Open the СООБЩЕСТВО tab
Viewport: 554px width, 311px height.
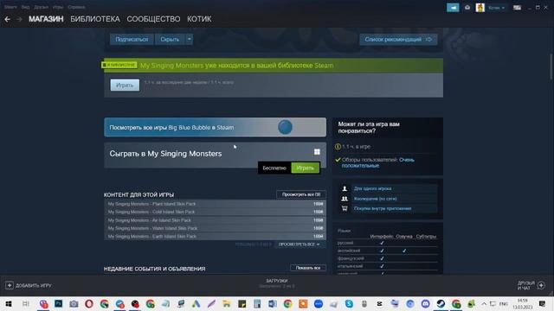[x=153, y=19]
